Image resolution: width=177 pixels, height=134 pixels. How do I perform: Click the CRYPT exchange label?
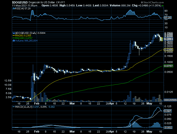tap(60, 2)
